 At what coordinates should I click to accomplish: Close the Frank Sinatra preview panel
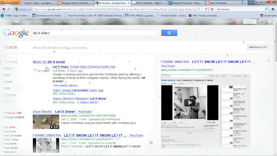pos(269,61)
